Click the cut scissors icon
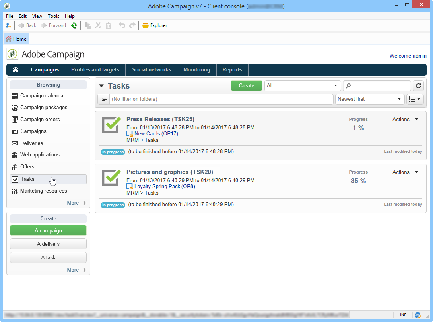Viewport: 439px width, 332px height. pos(98,25)
